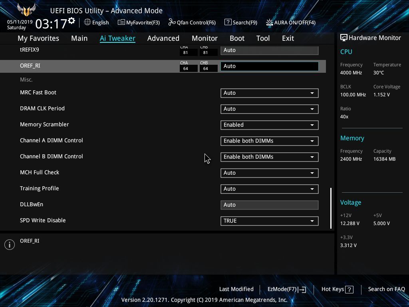Image resolution: width=409 pixels, height=307 pixels.
Task: Open MyFavorite(F3) menu
Action: click(x=139, y=22)
